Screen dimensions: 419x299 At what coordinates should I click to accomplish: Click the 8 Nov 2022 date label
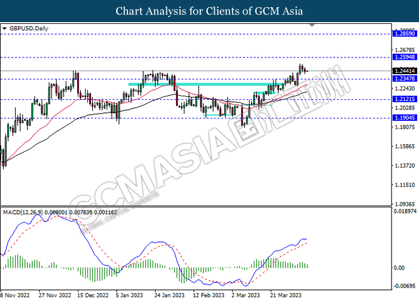[15, 295]
